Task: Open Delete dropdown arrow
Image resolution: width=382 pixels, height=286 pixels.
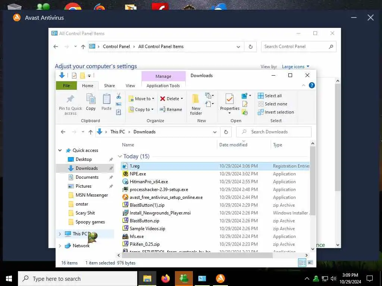Action: coord(182,98)
